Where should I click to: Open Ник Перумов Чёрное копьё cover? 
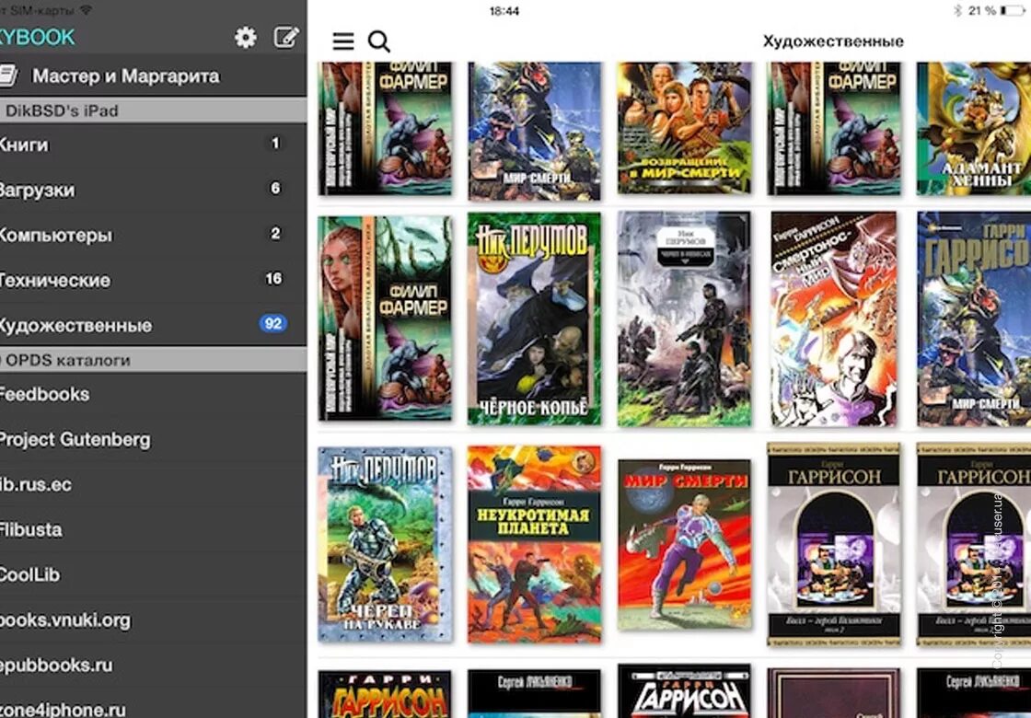point(534,318)
